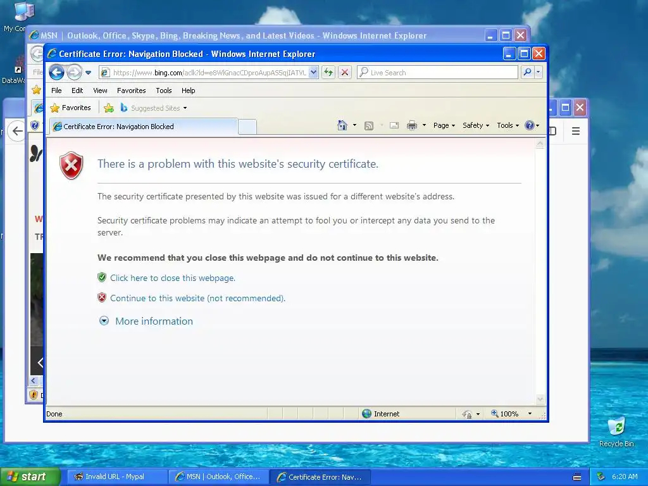Click the scrollbar up arrow in page
648x486 pixels.
(540, 144)
